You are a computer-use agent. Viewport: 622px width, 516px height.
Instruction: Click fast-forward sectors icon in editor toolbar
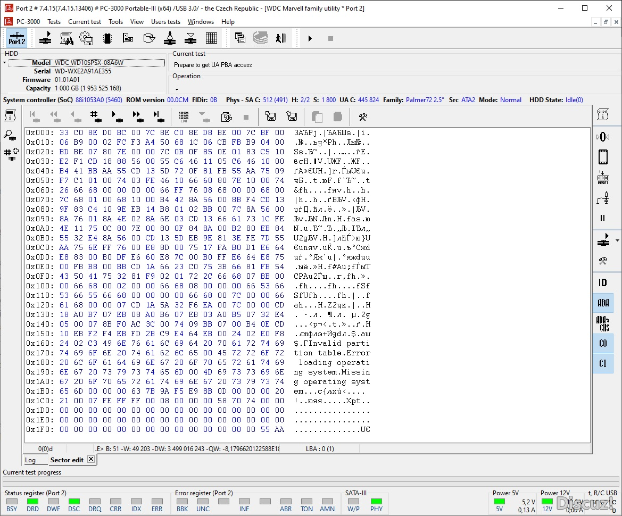[138, 116]
